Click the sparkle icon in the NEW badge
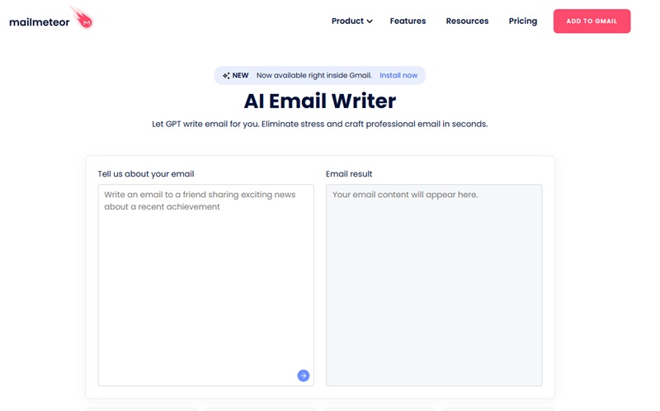 226,76
